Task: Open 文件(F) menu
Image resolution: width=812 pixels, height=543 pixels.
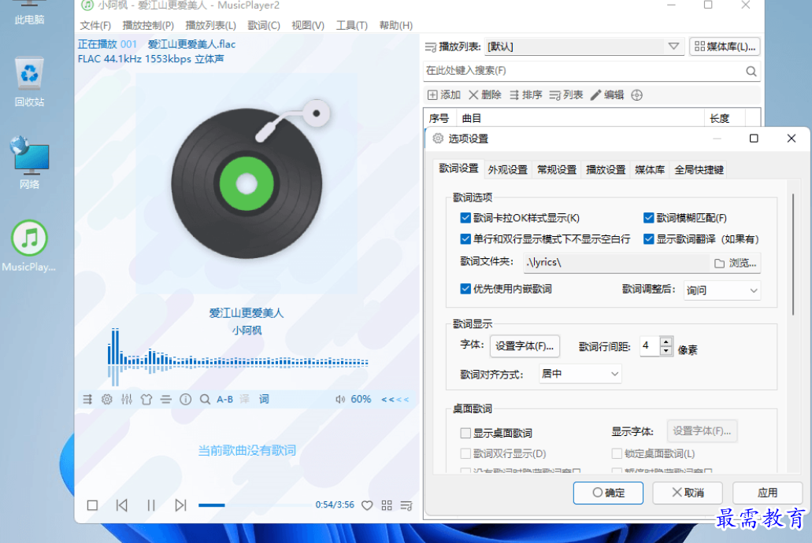Action: (x=95, y=25)
